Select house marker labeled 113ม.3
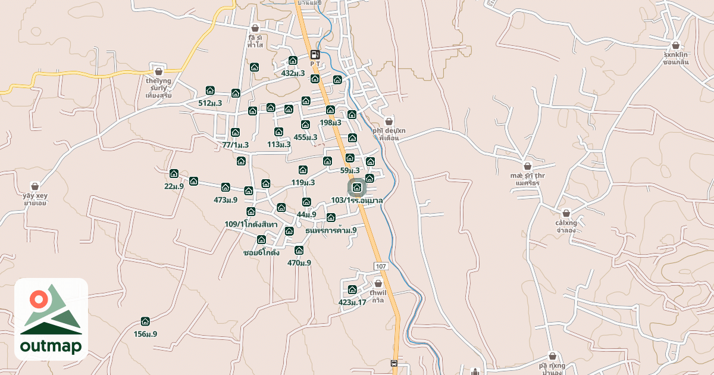The height and width of the screenshot is (375, 714). coord(278,132)
